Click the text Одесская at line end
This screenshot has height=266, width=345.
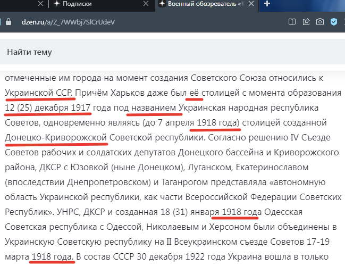coord(283,212)
